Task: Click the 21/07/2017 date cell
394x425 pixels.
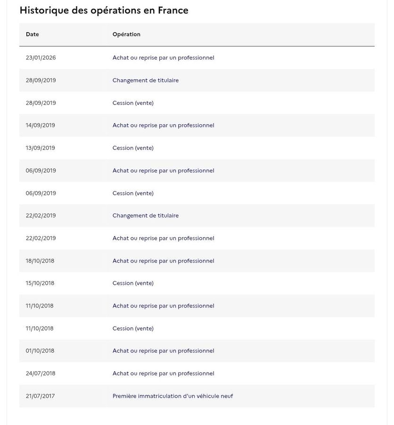Action: 40,396
